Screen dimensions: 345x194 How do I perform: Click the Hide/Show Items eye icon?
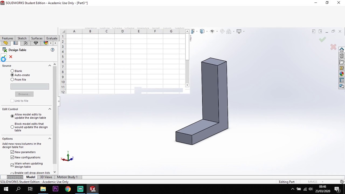click(212, 31)
